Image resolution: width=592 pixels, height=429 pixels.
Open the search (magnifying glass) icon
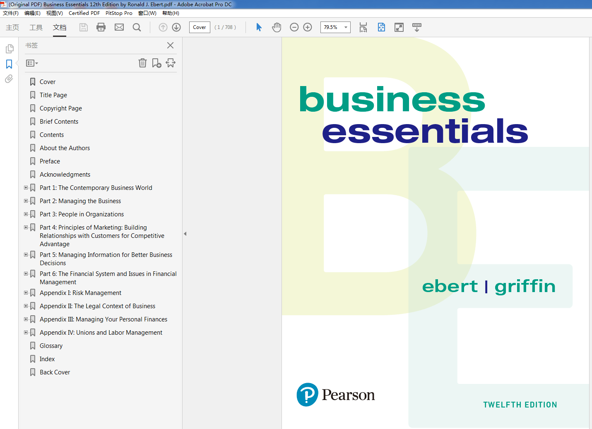pyautogui.click(x=137, y=27)
